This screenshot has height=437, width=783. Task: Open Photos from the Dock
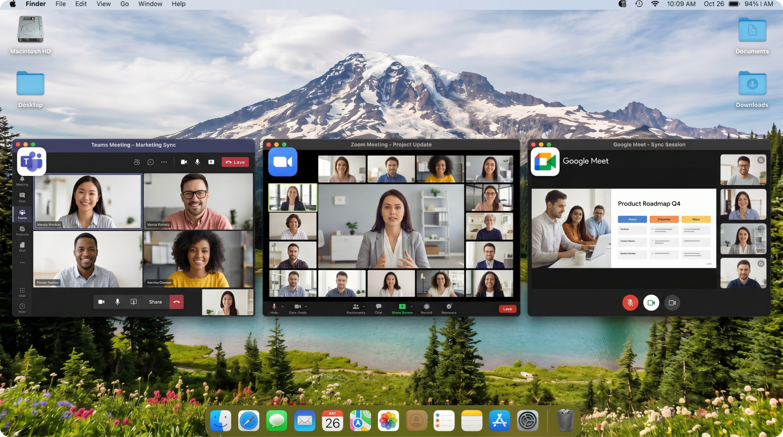388,421
